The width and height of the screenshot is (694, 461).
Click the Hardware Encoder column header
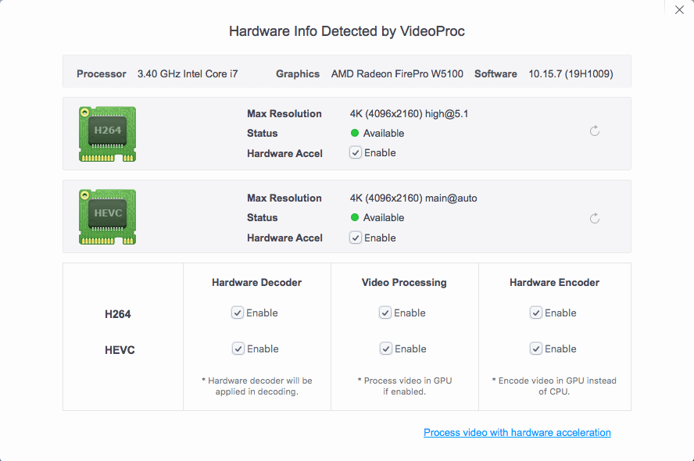point(554,282)
